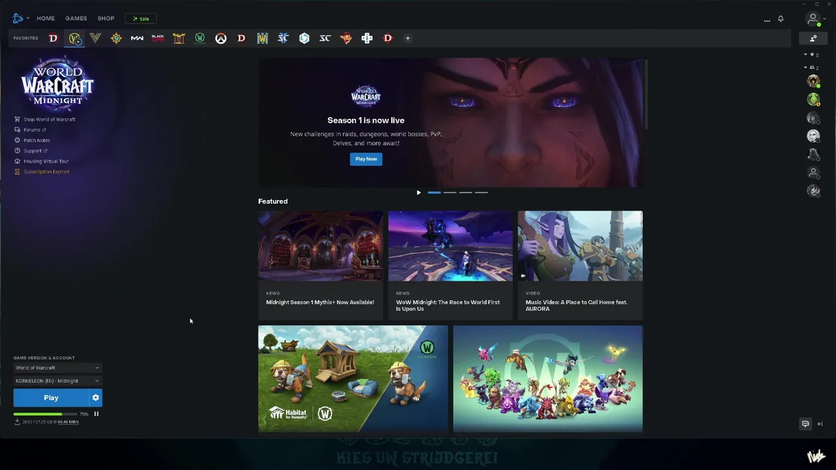This screenshot has width=836, height=470.
Task: Open the GAMES tab
Action: [76, 18]
